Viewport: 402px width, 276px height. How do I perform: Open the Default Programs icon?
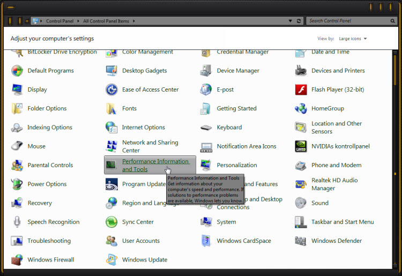click(x=17, y=71)
